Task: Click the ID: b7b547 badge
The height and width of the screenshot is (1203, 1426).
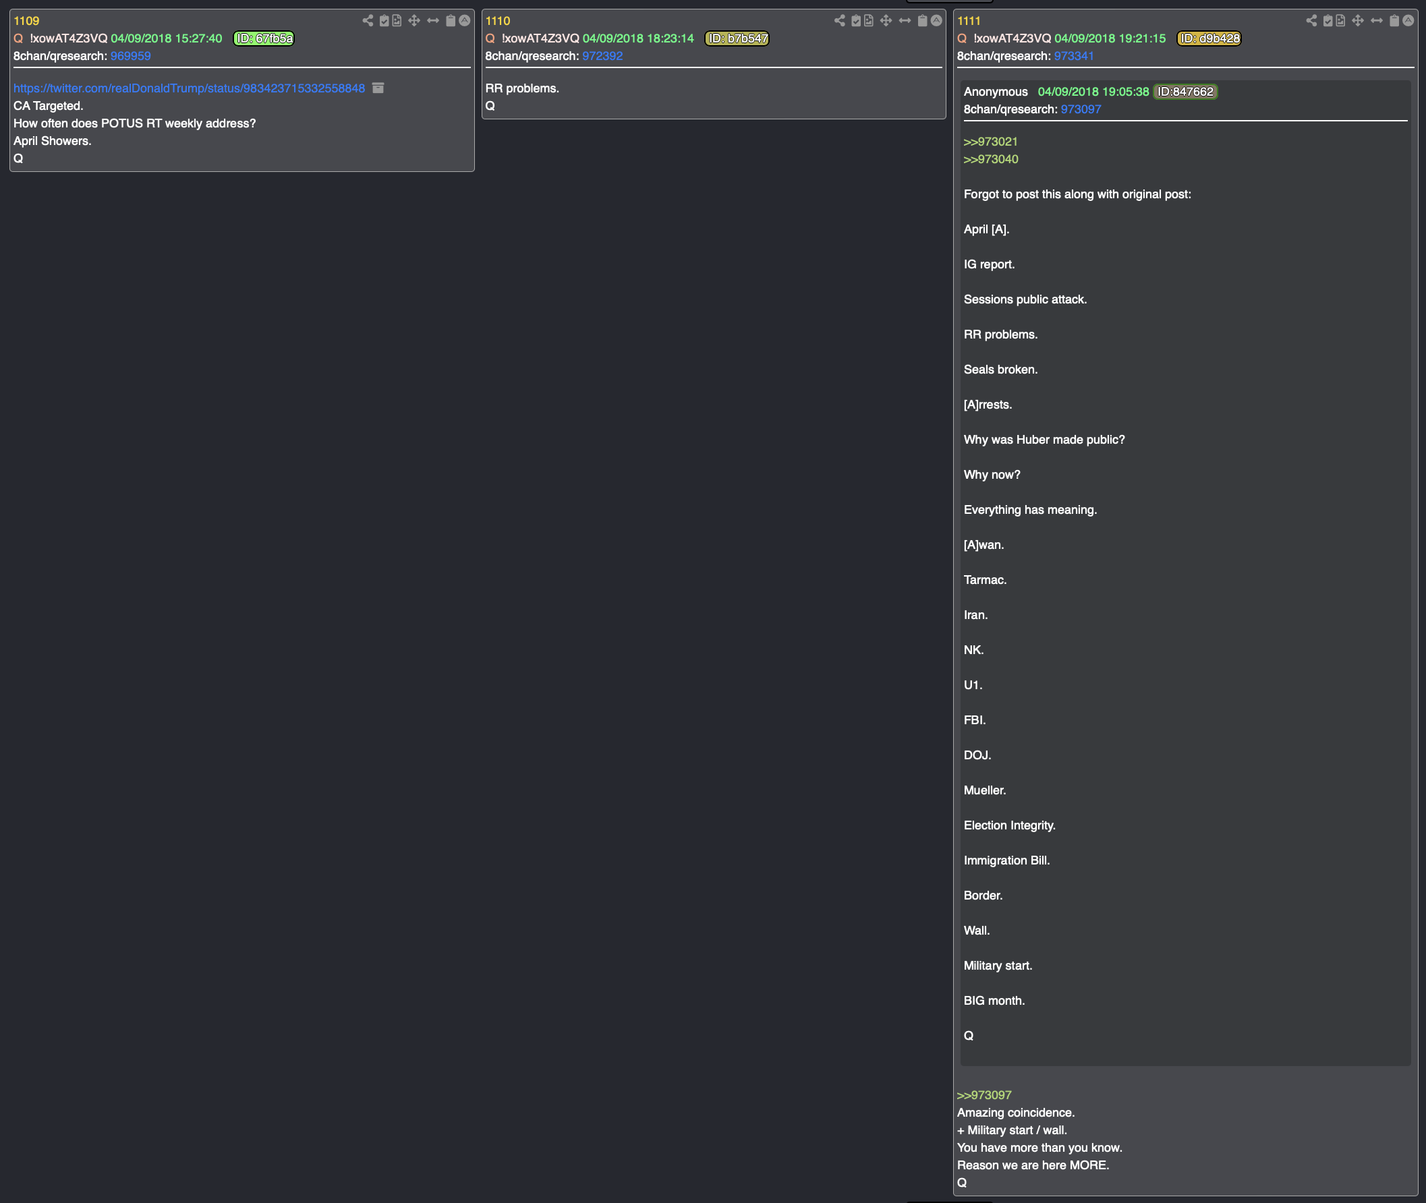Action: pyautogui.click(x=737, y=38)
